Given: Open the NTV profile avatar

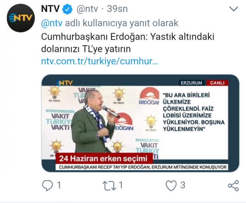Looking at the screenshot, I should 21,18.
